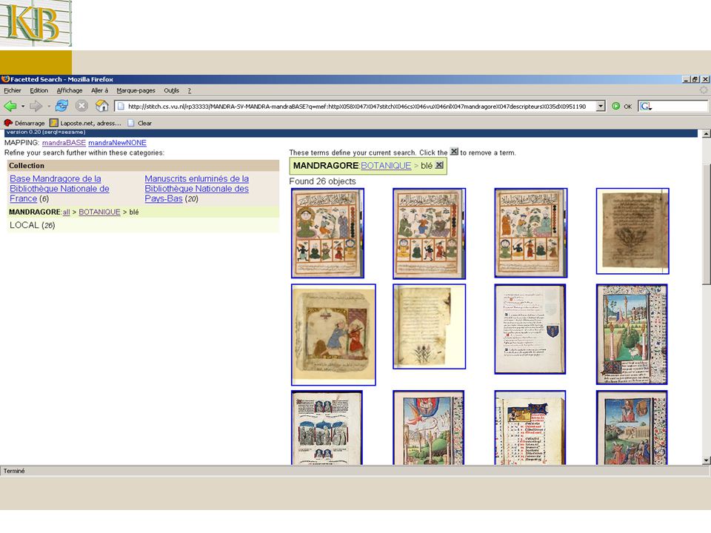Image resolution: width=711 pixels, height=533 pixels.
Task: Open last thumbnail in the bottom row
Action: [x=632, y=427]
